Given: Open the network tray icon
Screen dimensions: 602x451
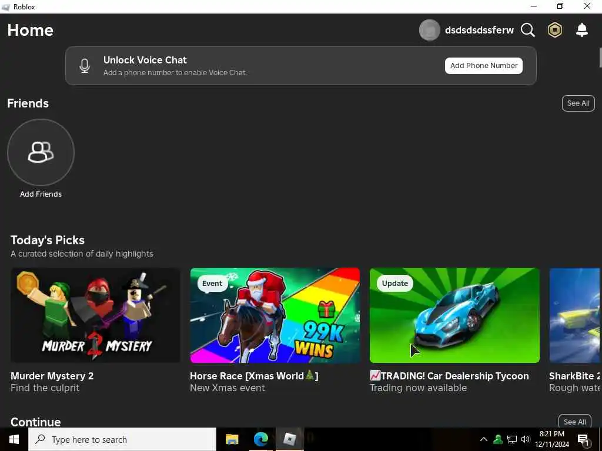Looking at the screenshot, I should [x=512, y=439].
